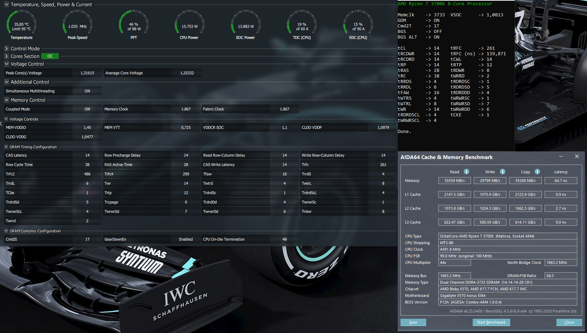Click the DRAM:FSB Ratio value 56:3
587x333 pixels.
point(561,276)
